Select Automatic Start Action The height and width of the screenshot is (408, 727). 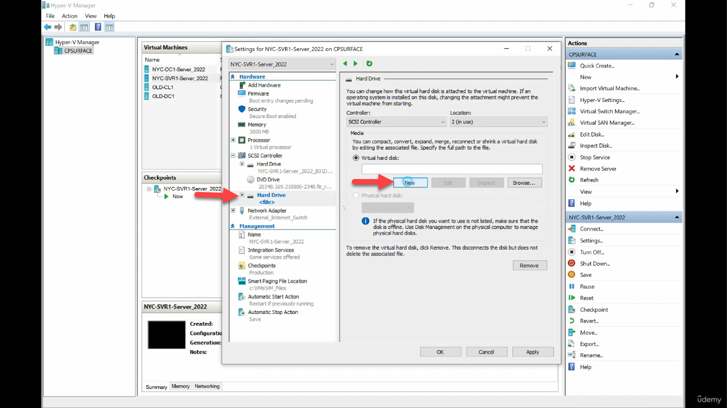pos(273,296)
